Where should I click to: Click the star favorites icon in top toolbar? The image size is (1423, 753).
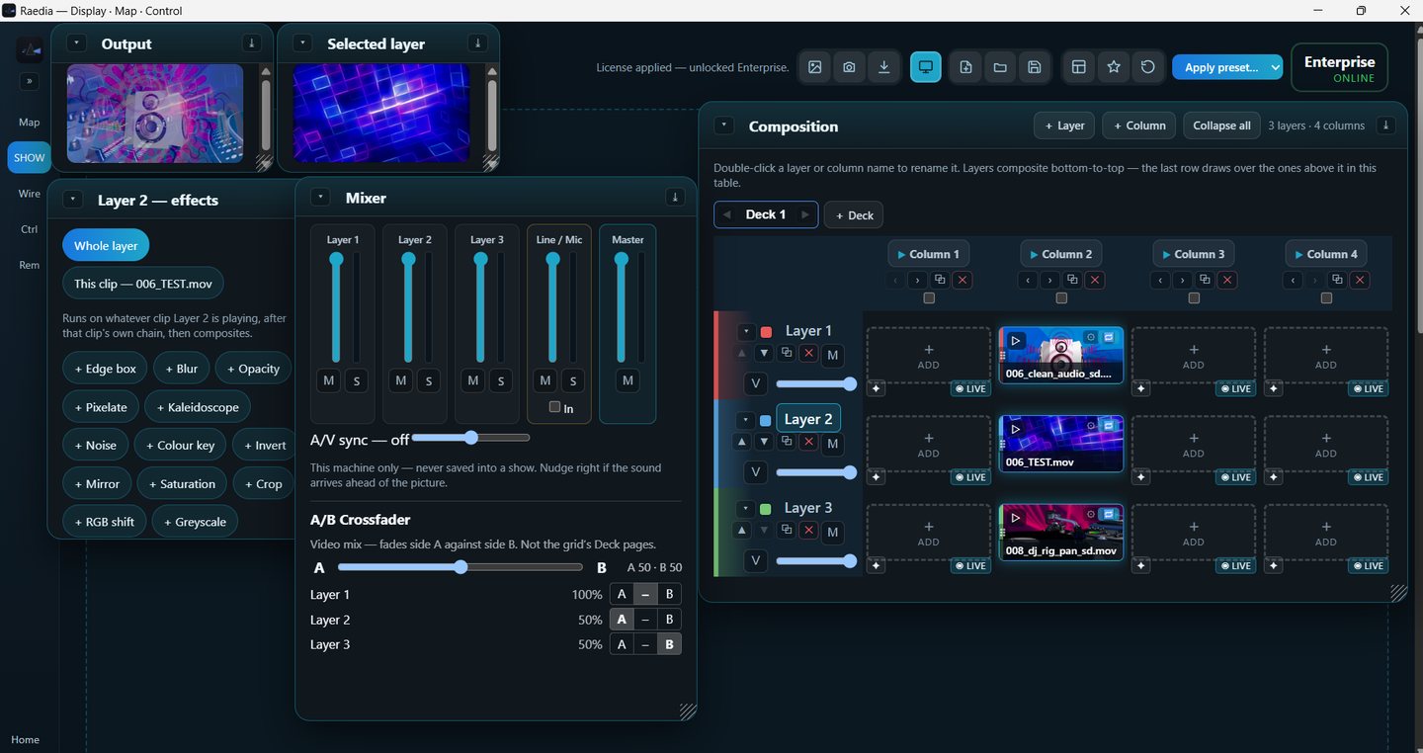[1114, 67]
